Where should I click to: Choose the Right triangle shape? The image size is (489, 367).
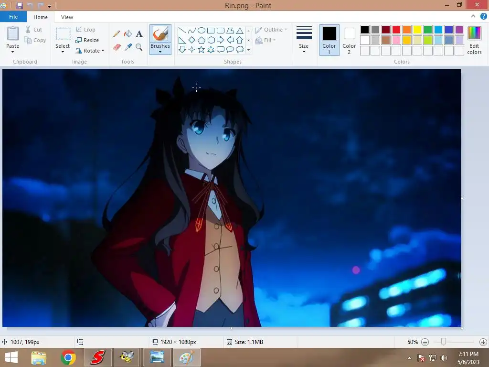point(182,40)
